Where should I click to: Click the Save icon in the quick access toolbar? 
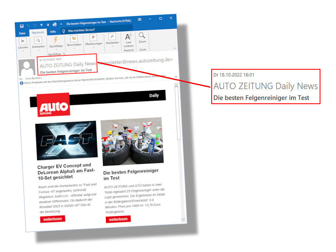(x=22, y=26)
